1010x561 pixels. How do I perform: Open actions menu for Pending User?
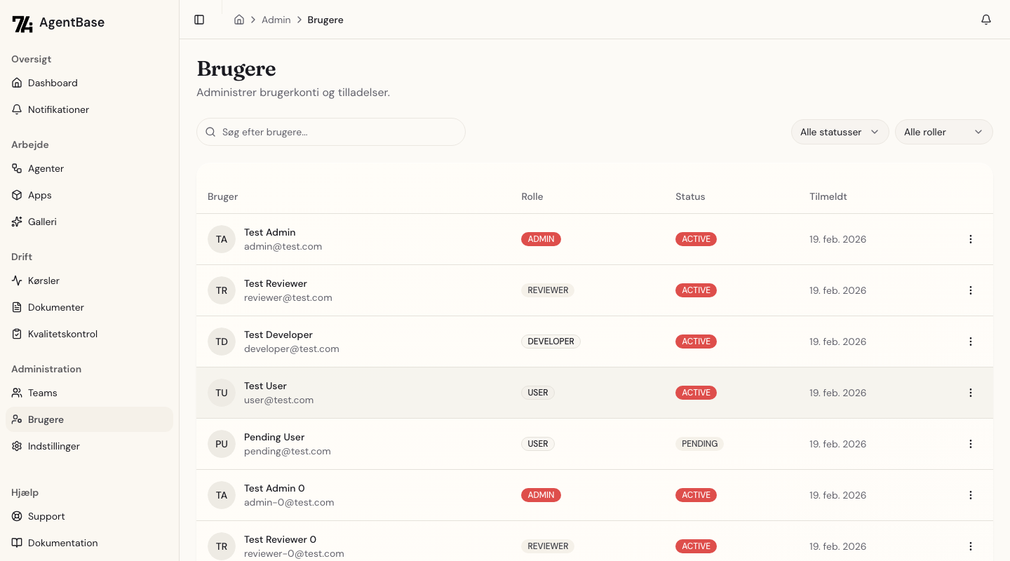[971, 444]
